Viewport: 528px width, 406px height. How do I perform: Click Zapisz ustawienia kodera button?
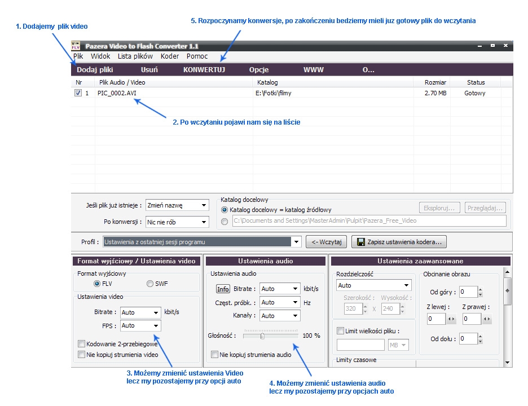[x=399, y=242]
